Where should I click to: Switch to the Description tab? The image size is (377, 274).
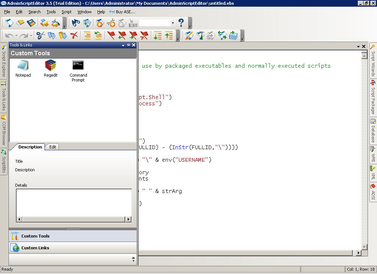tap(30, 147)
